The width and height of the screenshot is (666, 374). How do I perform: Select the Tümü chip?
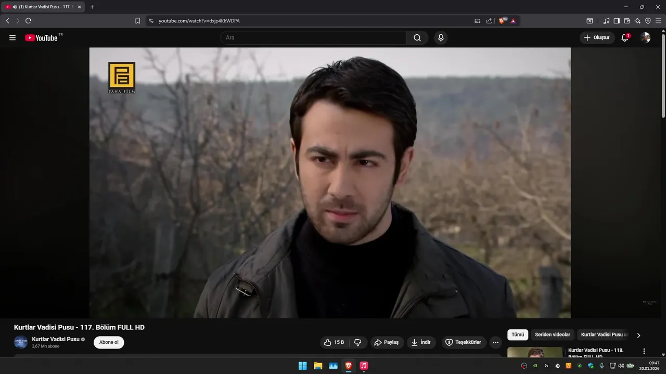coord(518,335)
